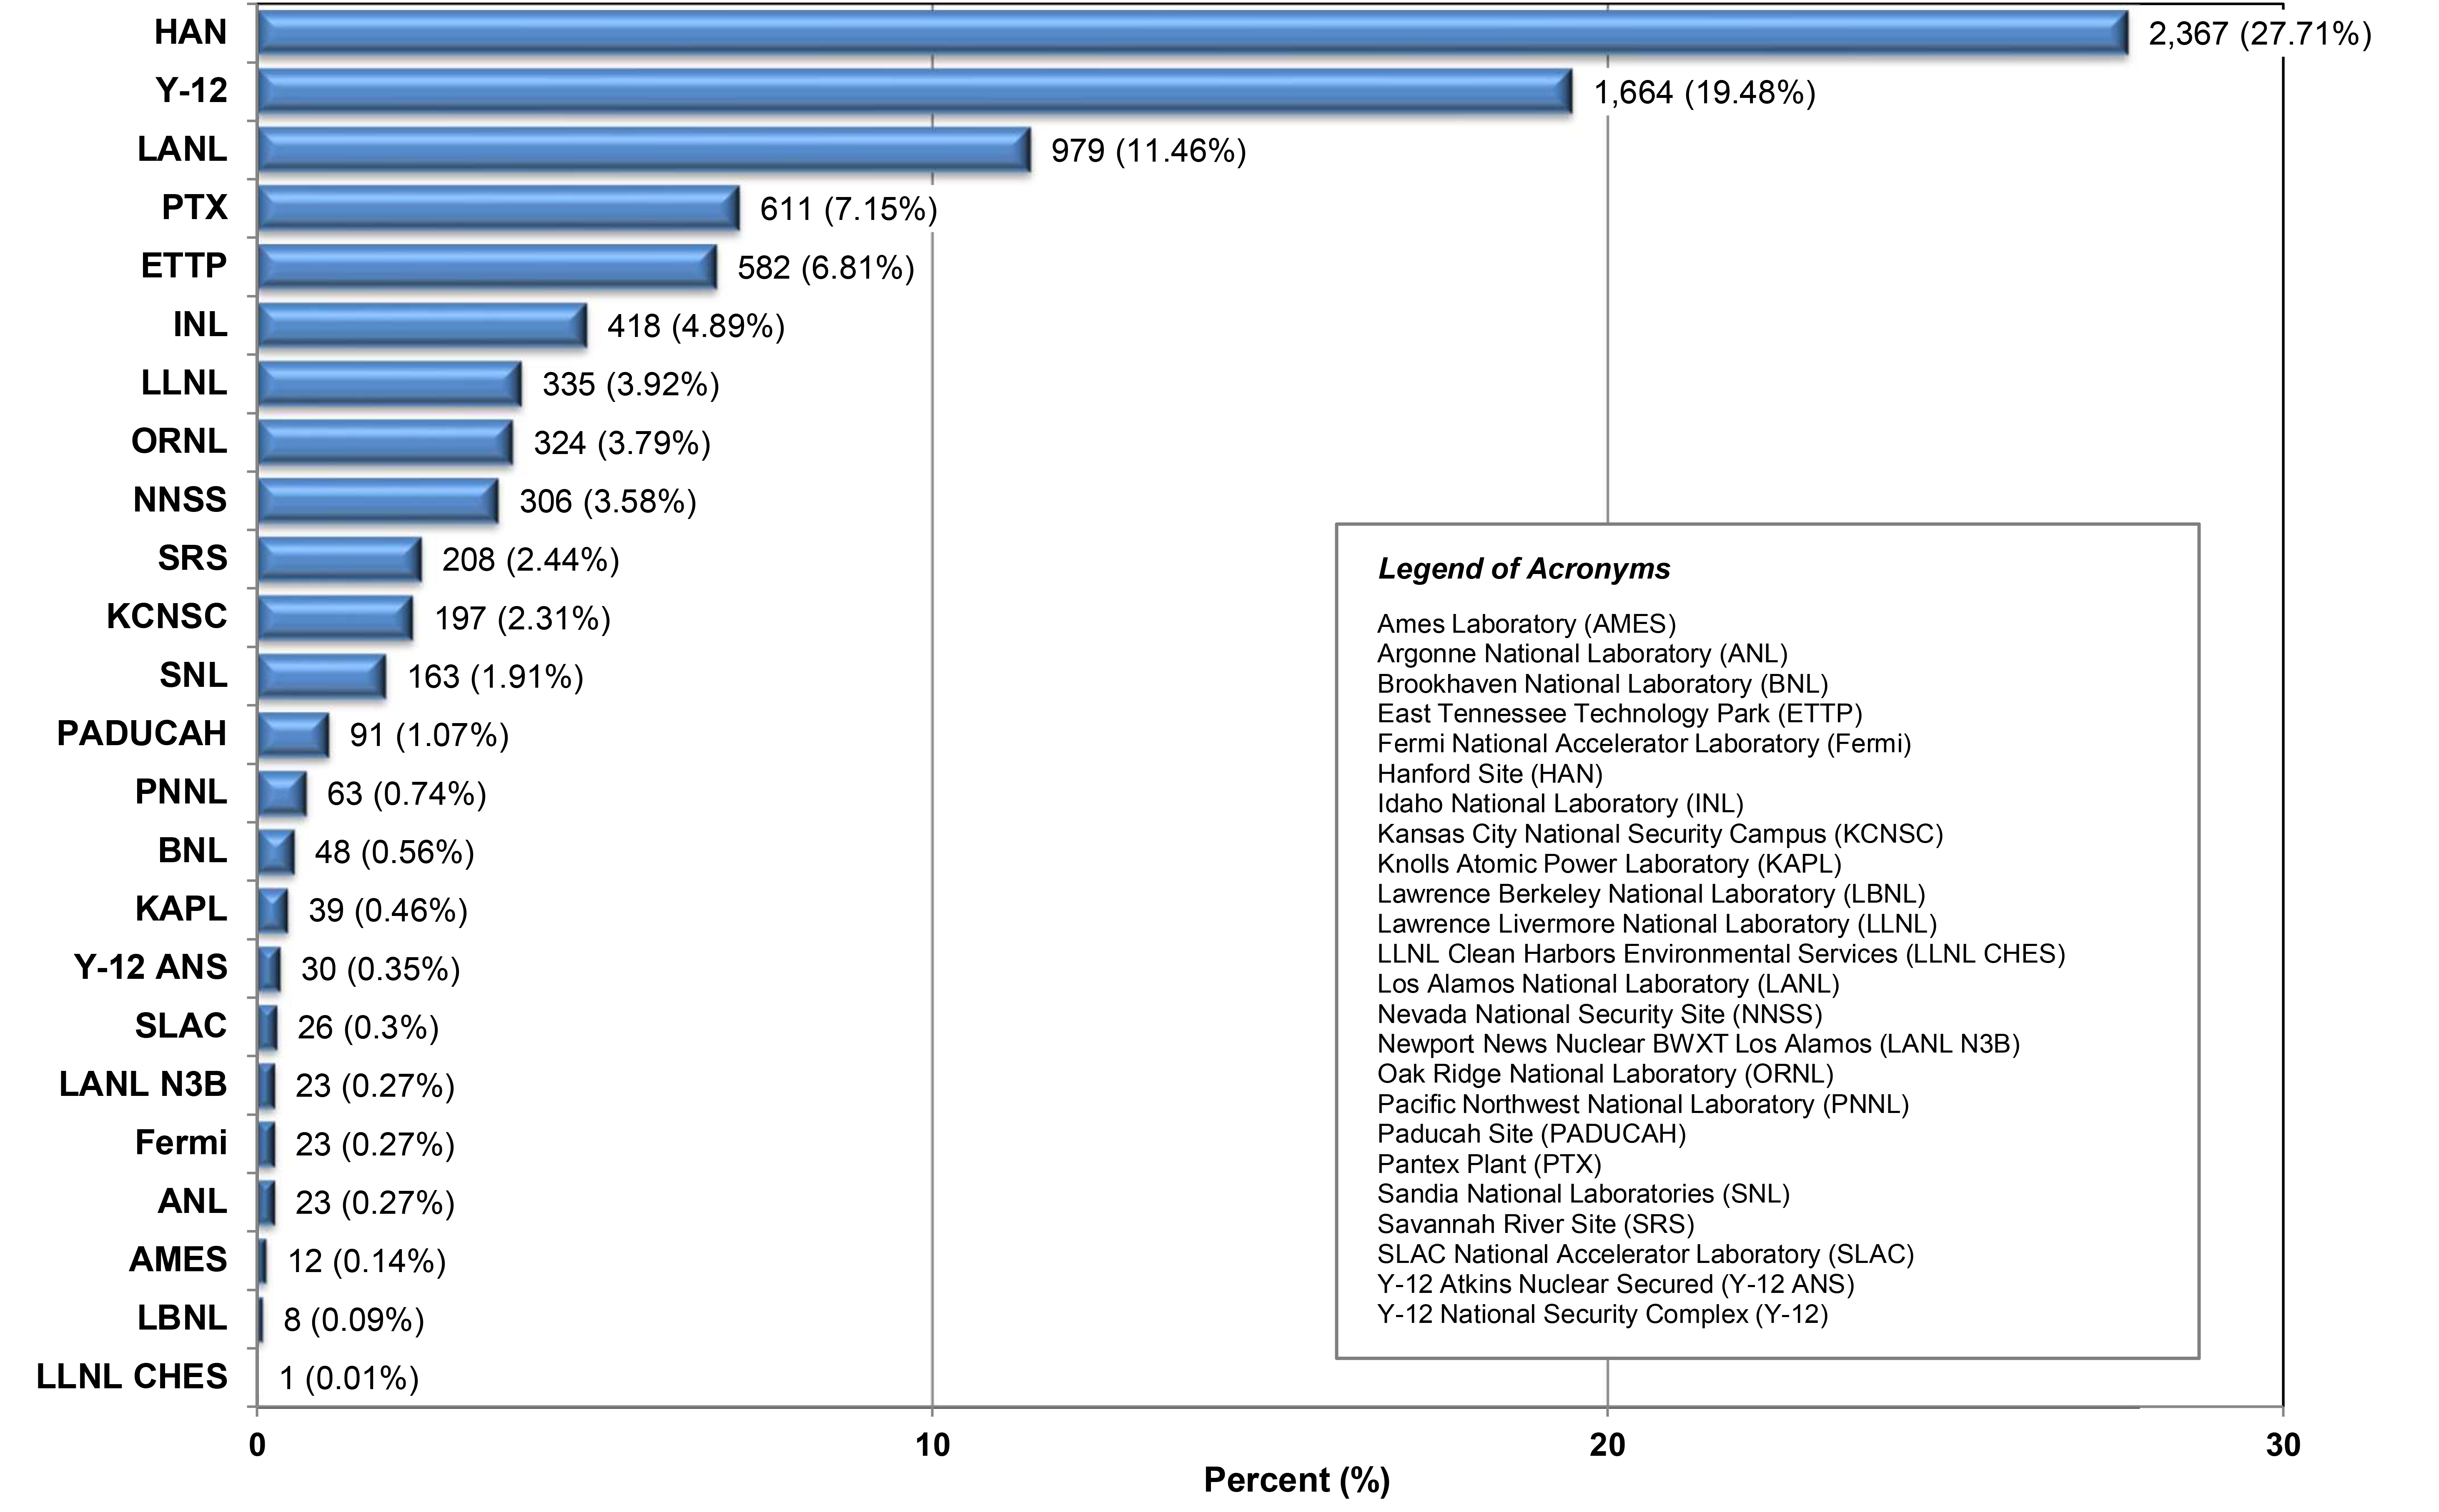
Task: Click the '1,664 (19.48%)' data label
Action: [1705, 93]
